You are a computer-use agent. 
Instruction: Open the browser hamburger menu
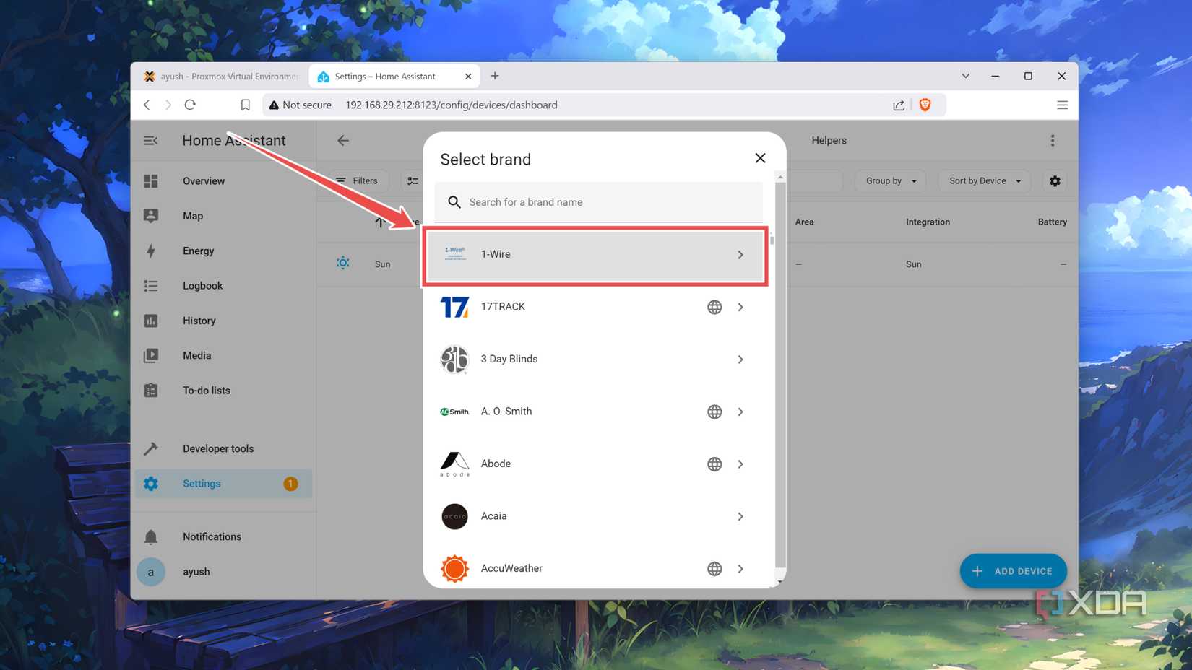point(1062,105)
